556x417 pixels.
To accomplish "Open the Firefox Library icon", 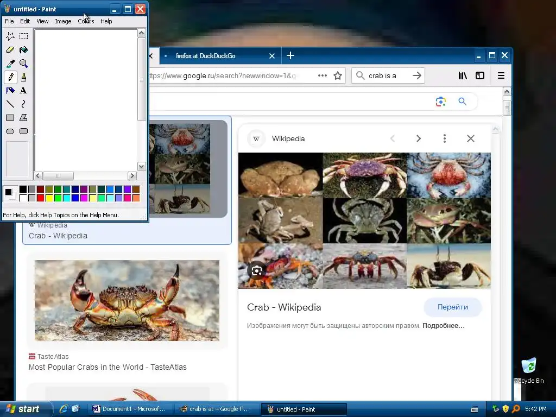I will [x=463, y=75].
